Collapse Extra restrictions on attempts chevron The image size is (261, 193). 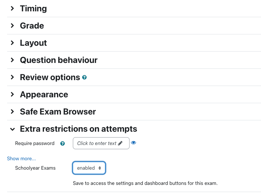pos(12,129)
